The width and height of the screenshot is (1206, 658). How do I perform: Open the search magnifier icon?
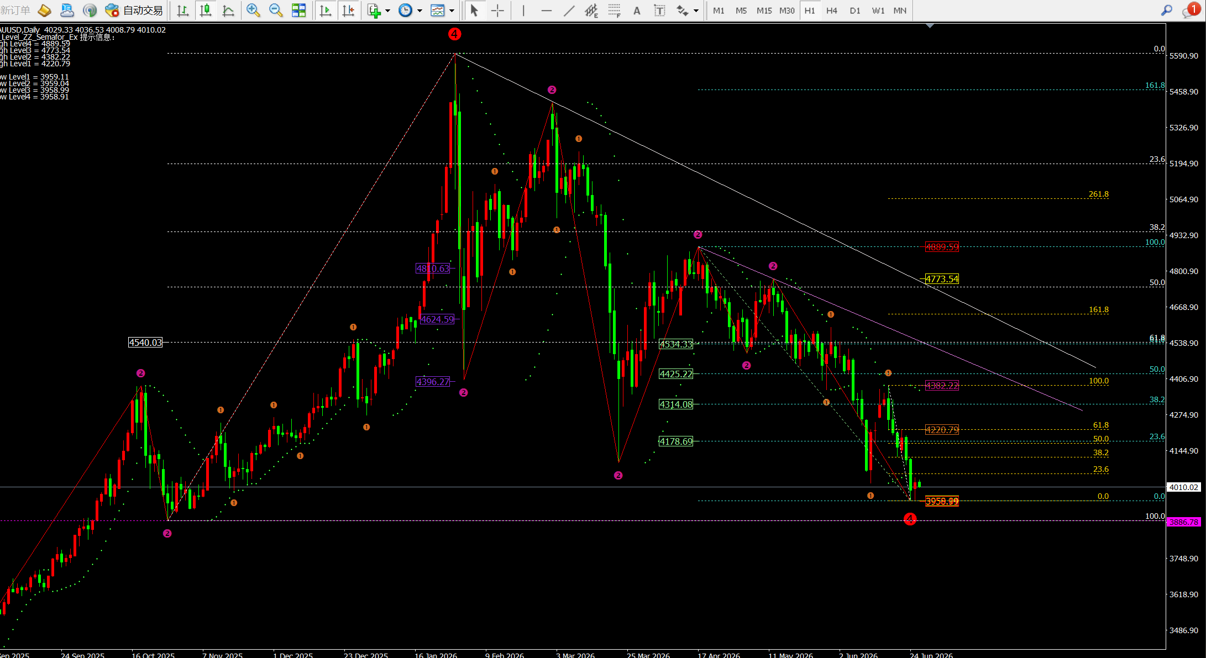pyautogui.click(x=1167, y=10)
